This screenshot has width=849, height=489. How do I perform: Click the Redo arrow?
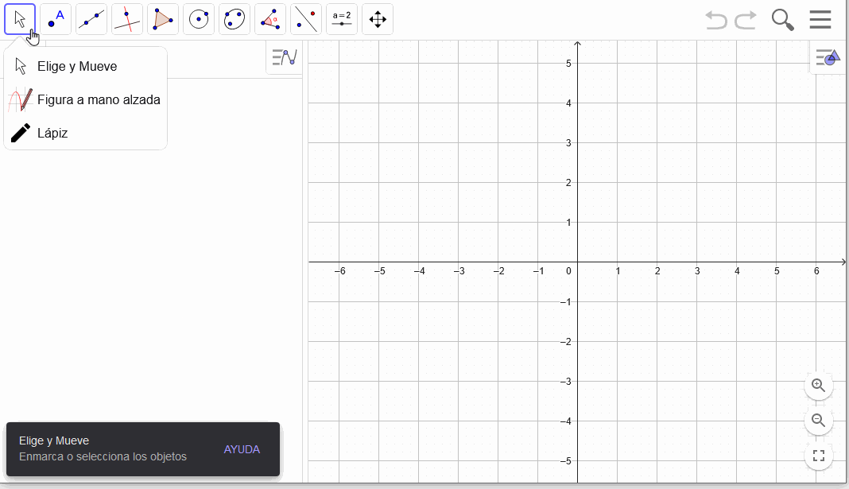(746, 20)
